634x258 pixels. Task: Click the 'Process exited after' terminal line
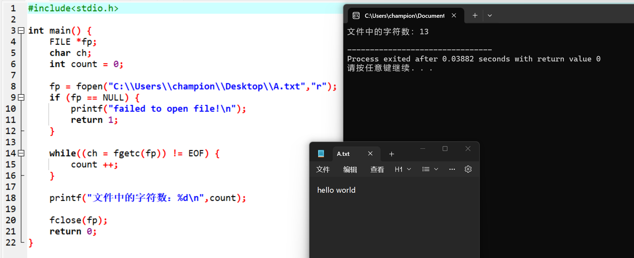click(x=474, y=59)
